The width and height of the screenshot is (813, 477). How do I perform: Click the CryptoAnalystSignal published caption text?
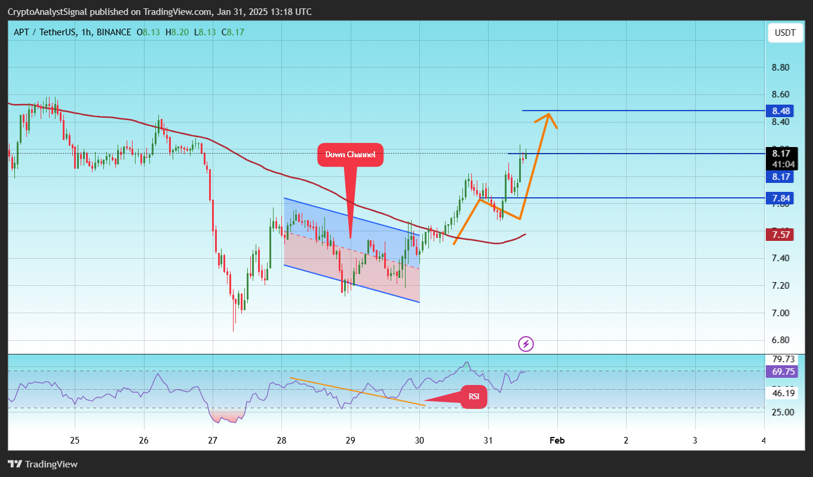point(159,12)
